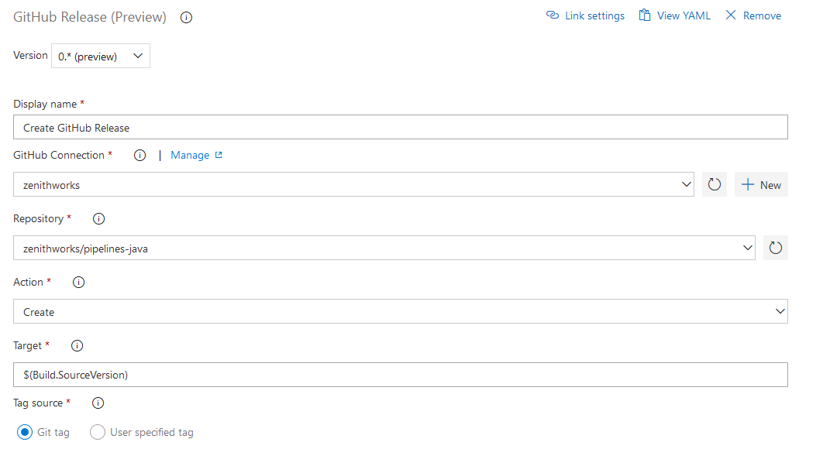
Task: Refresh the Repository list
Action: (775, 247)
